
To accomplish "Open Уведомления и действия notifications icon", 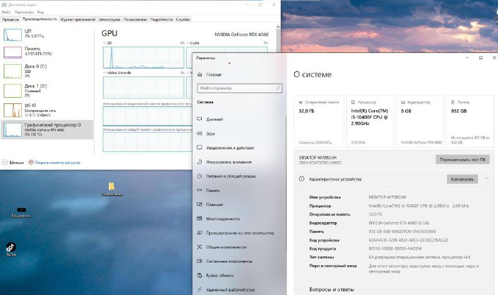I will [199, 147].
